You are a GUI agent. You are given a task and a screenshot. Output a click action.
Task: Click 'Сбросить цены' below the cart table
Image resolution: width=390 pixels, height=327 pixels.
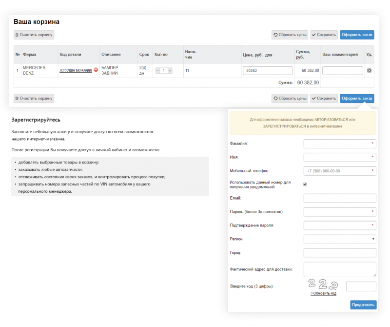(290, 99)
